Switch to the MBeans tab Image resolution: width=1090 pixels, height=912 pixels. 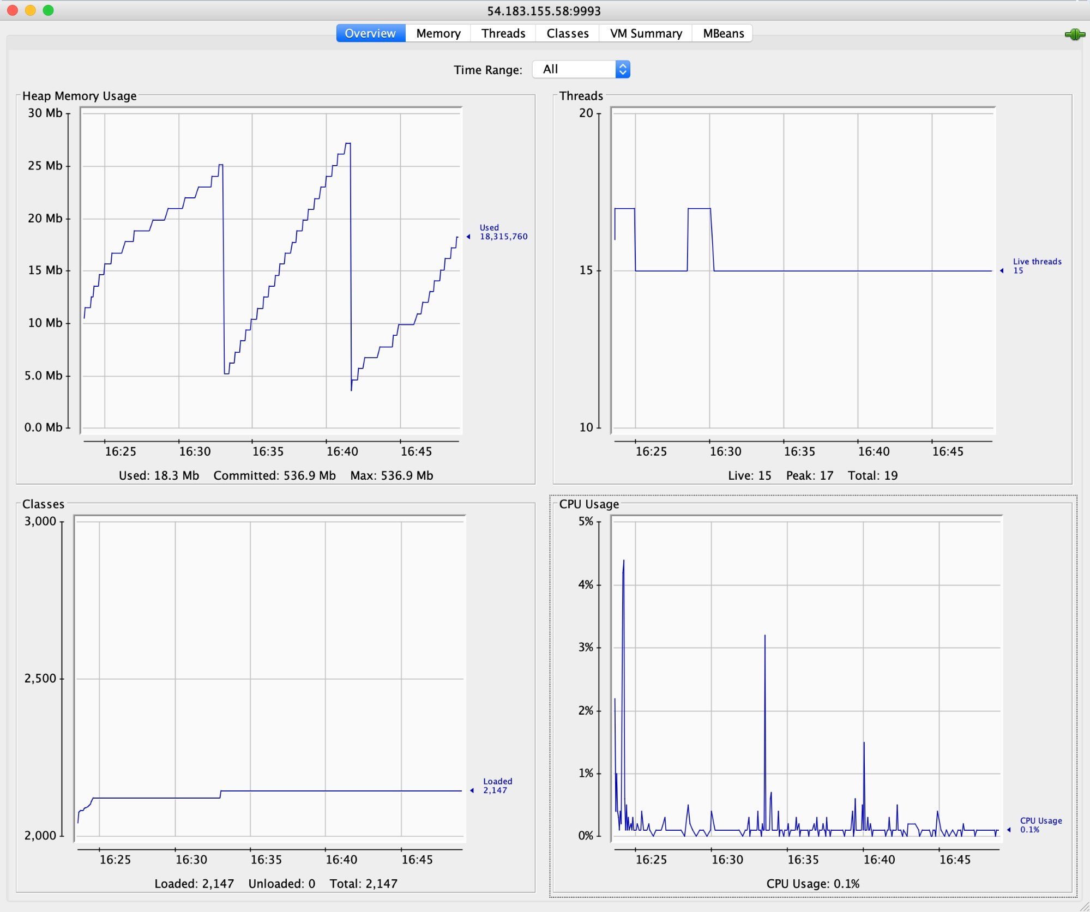[722, 33]
